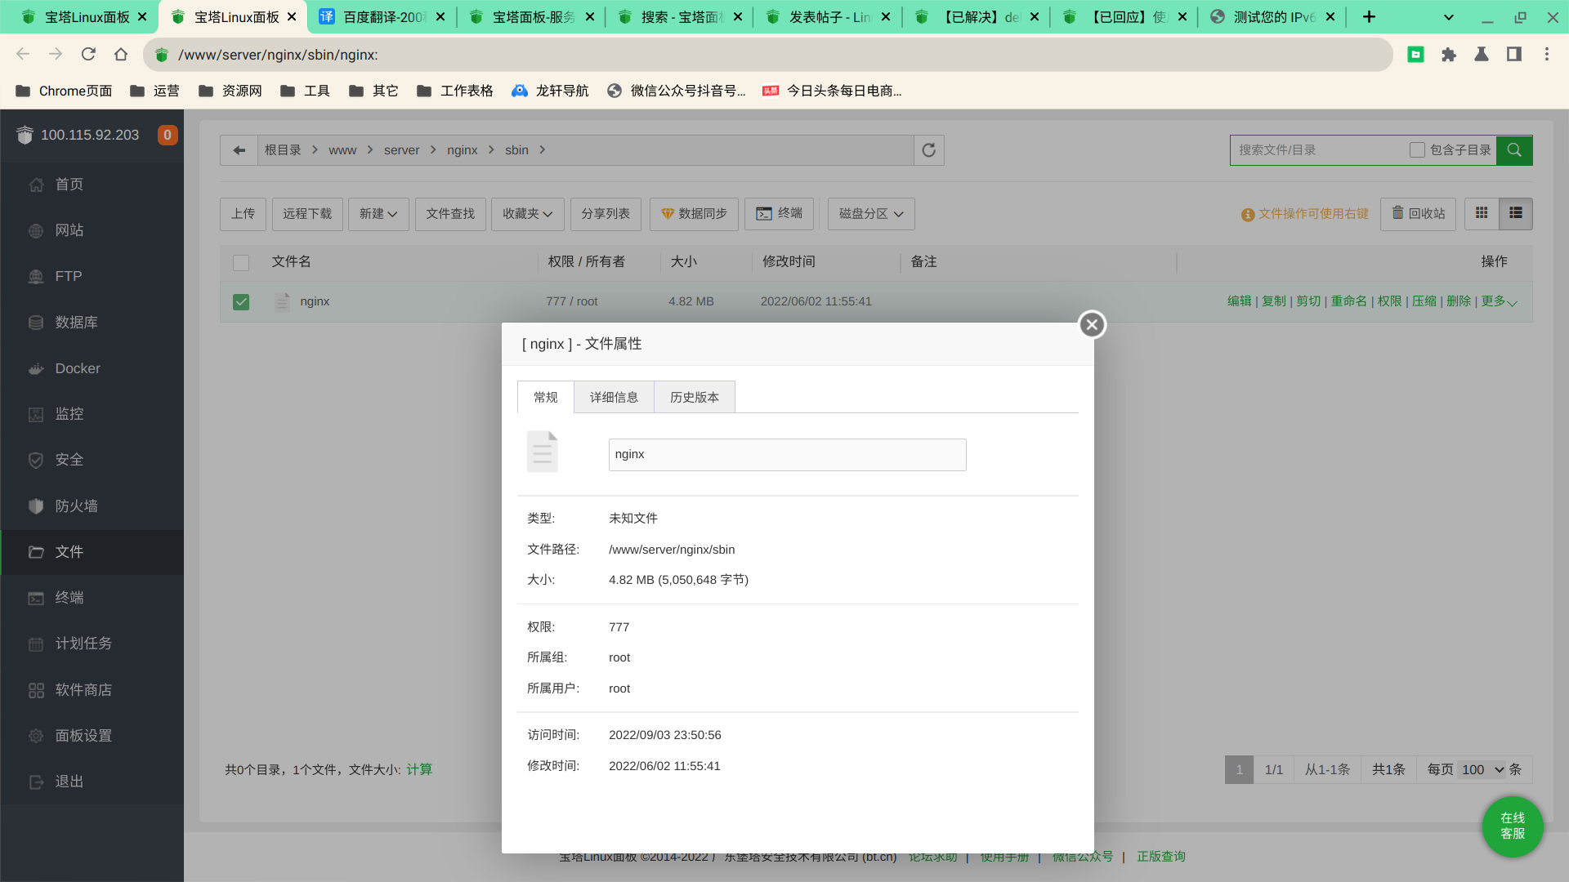
Task: Open 监控 in the sidebar
Action: point(92,414)
